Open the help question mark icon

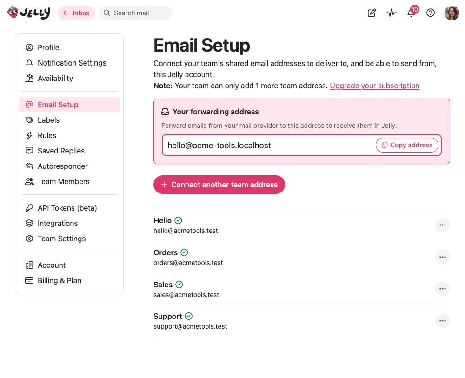pyautogui.click(x=430, y=13)
